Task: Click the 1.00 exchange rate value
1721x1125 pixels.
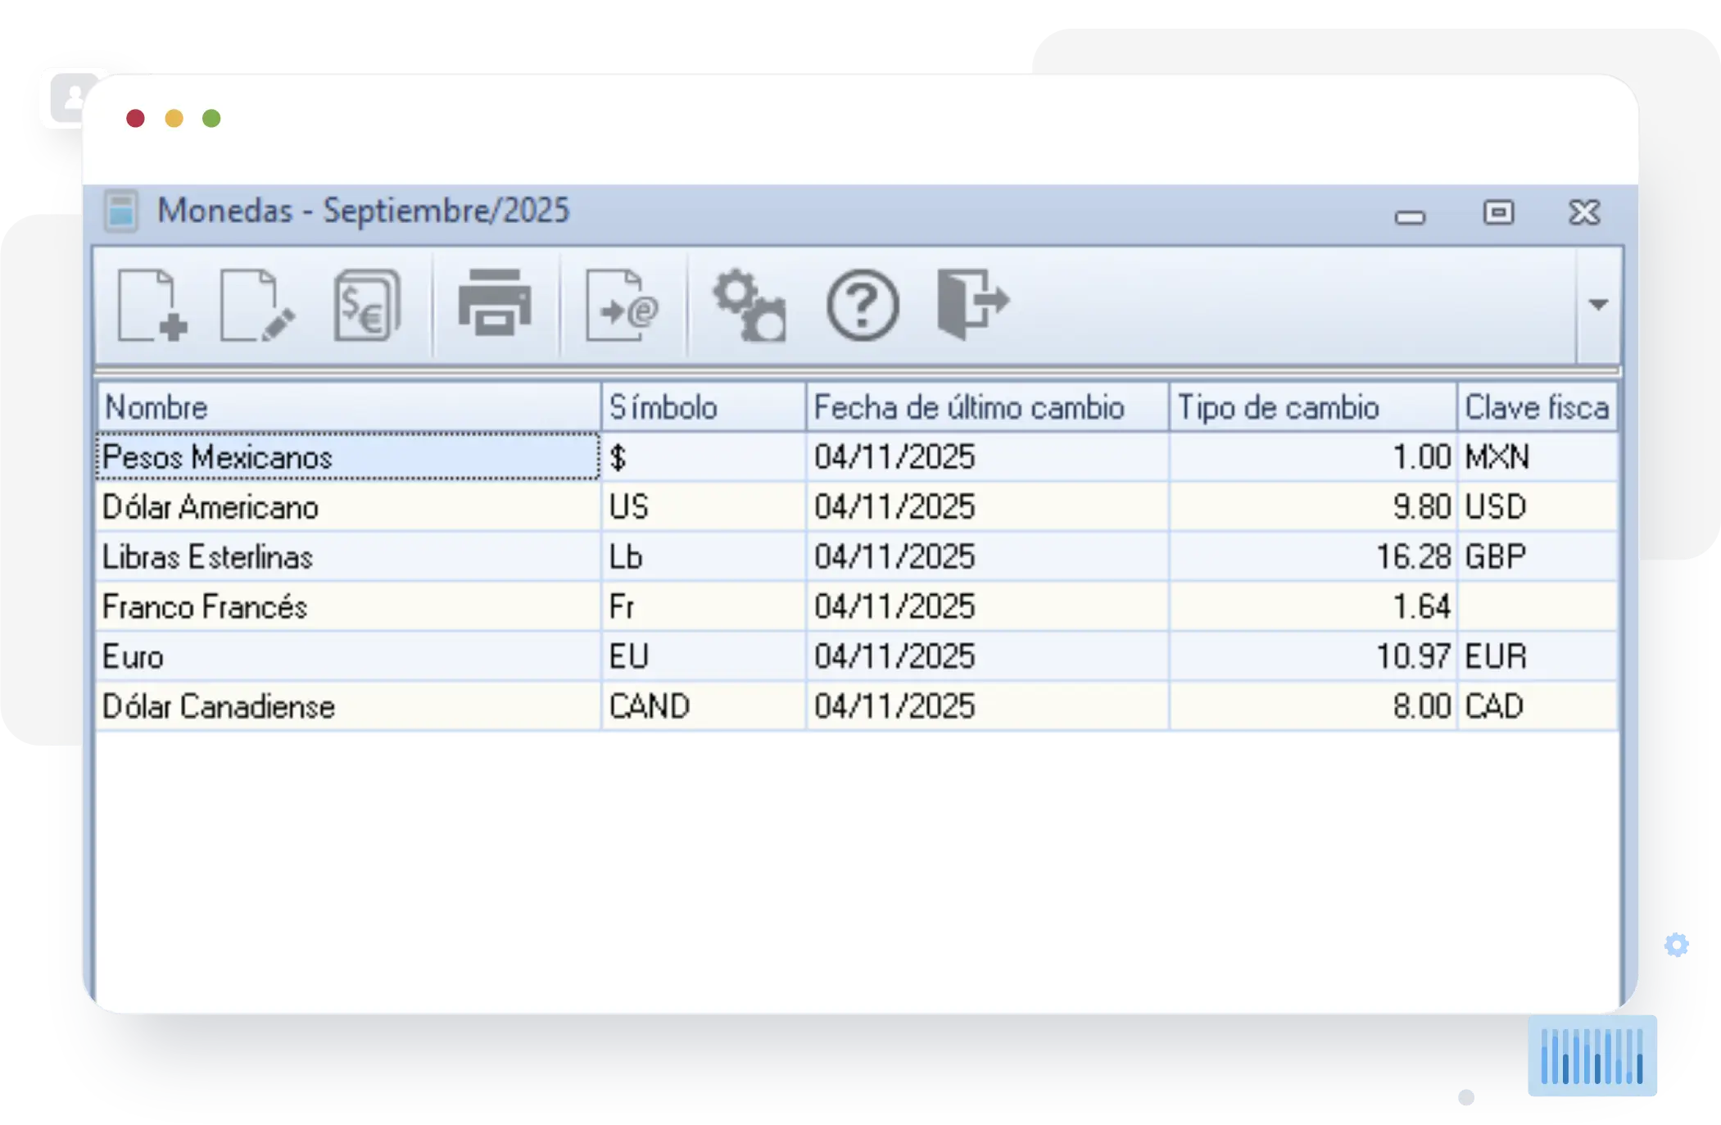Action: [x=1421, y=456]
